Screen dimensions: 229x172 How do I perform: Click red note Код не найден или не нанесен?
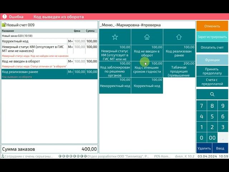tap(35, 56)
